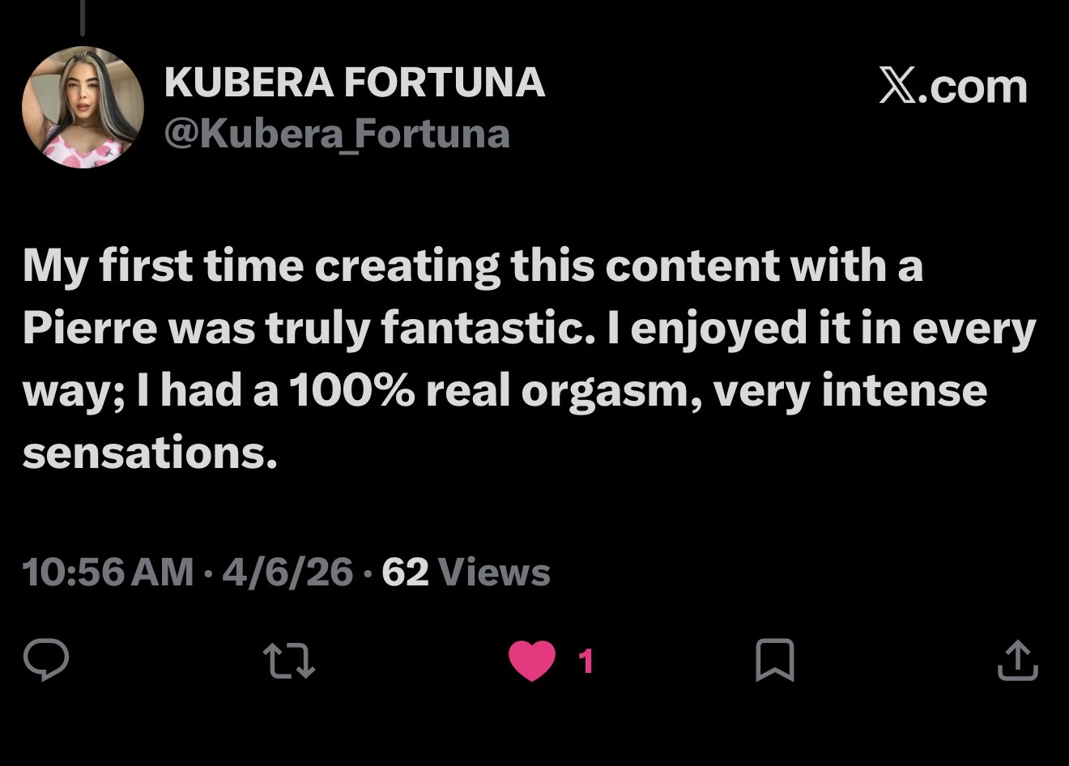Click the word "Views" beside the count

click(494, 572)
